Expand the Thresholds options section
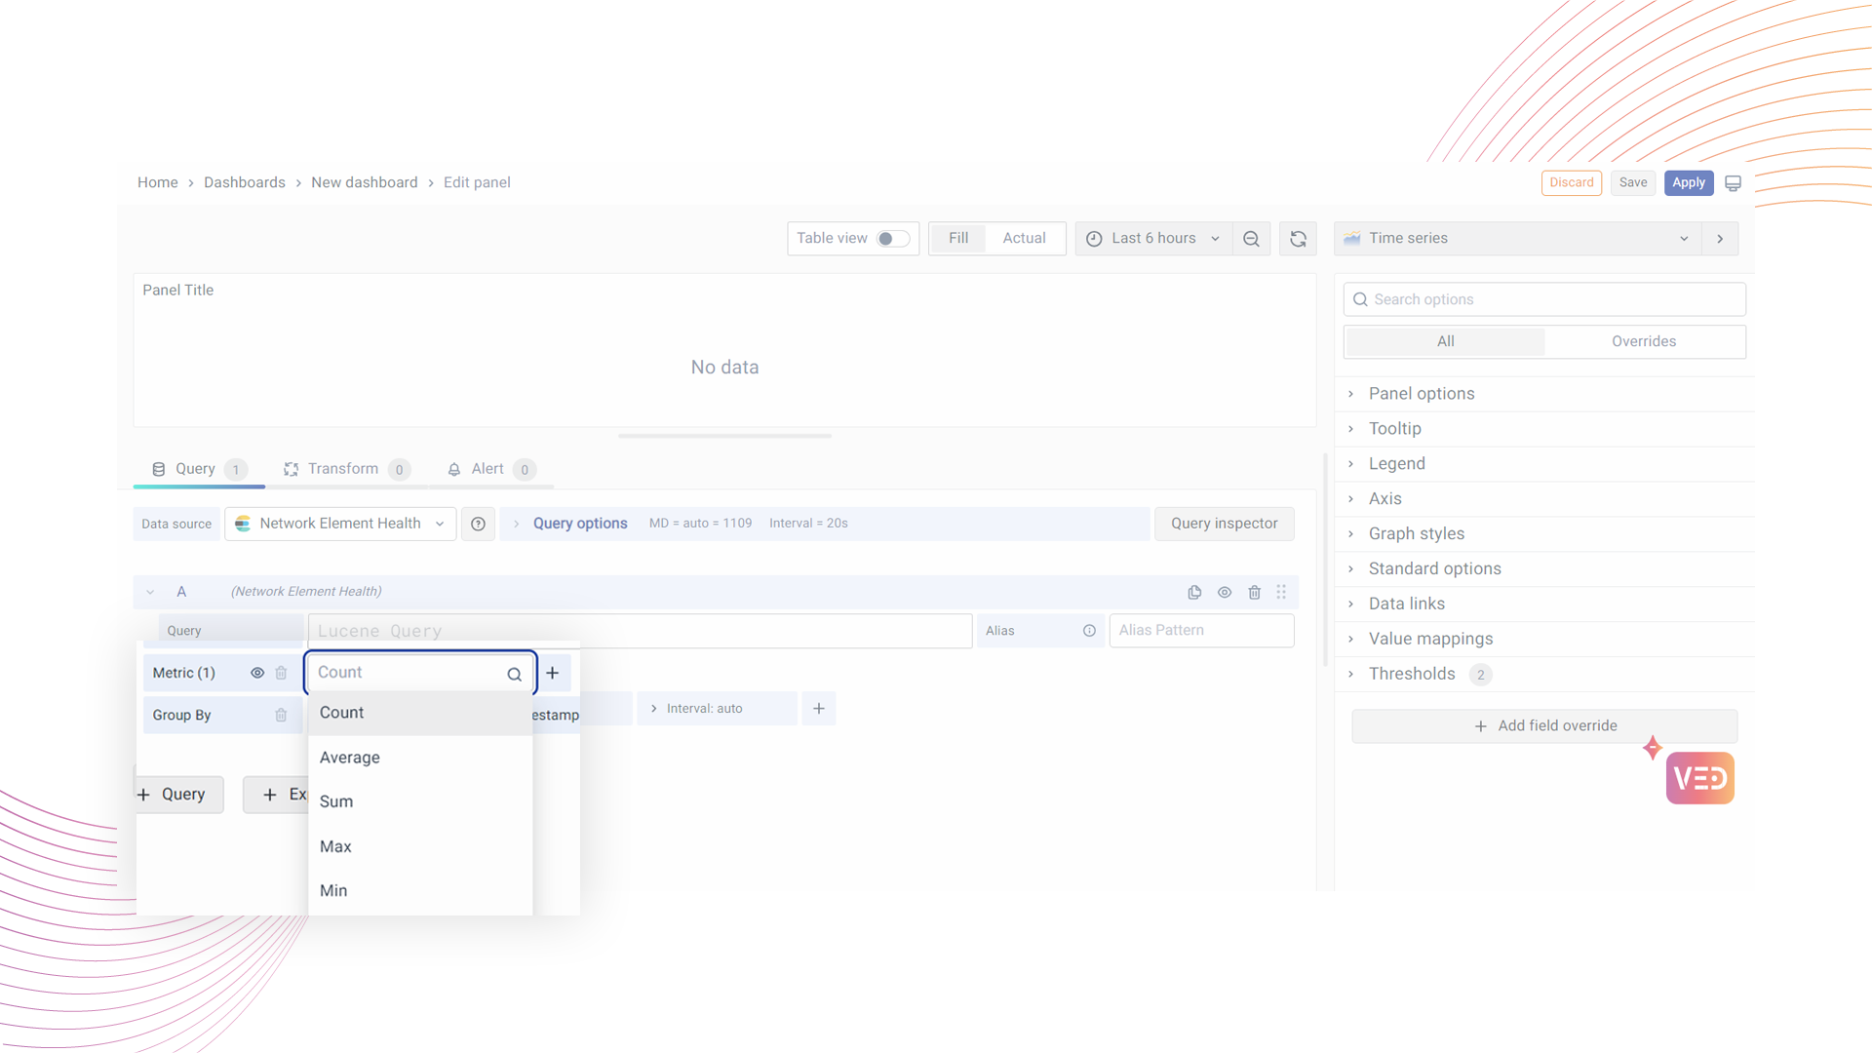Image resolution: width=1872 pixels, height=1053 pixels. [x=1412, y=674]
